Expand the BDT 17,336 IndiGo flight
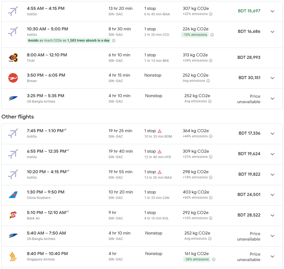This screenshot has height=269, width=284. click(272, 134)
